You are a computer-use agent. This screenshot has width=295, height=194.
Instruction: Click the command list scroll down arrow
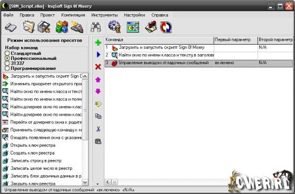click(x=85, y=182)
